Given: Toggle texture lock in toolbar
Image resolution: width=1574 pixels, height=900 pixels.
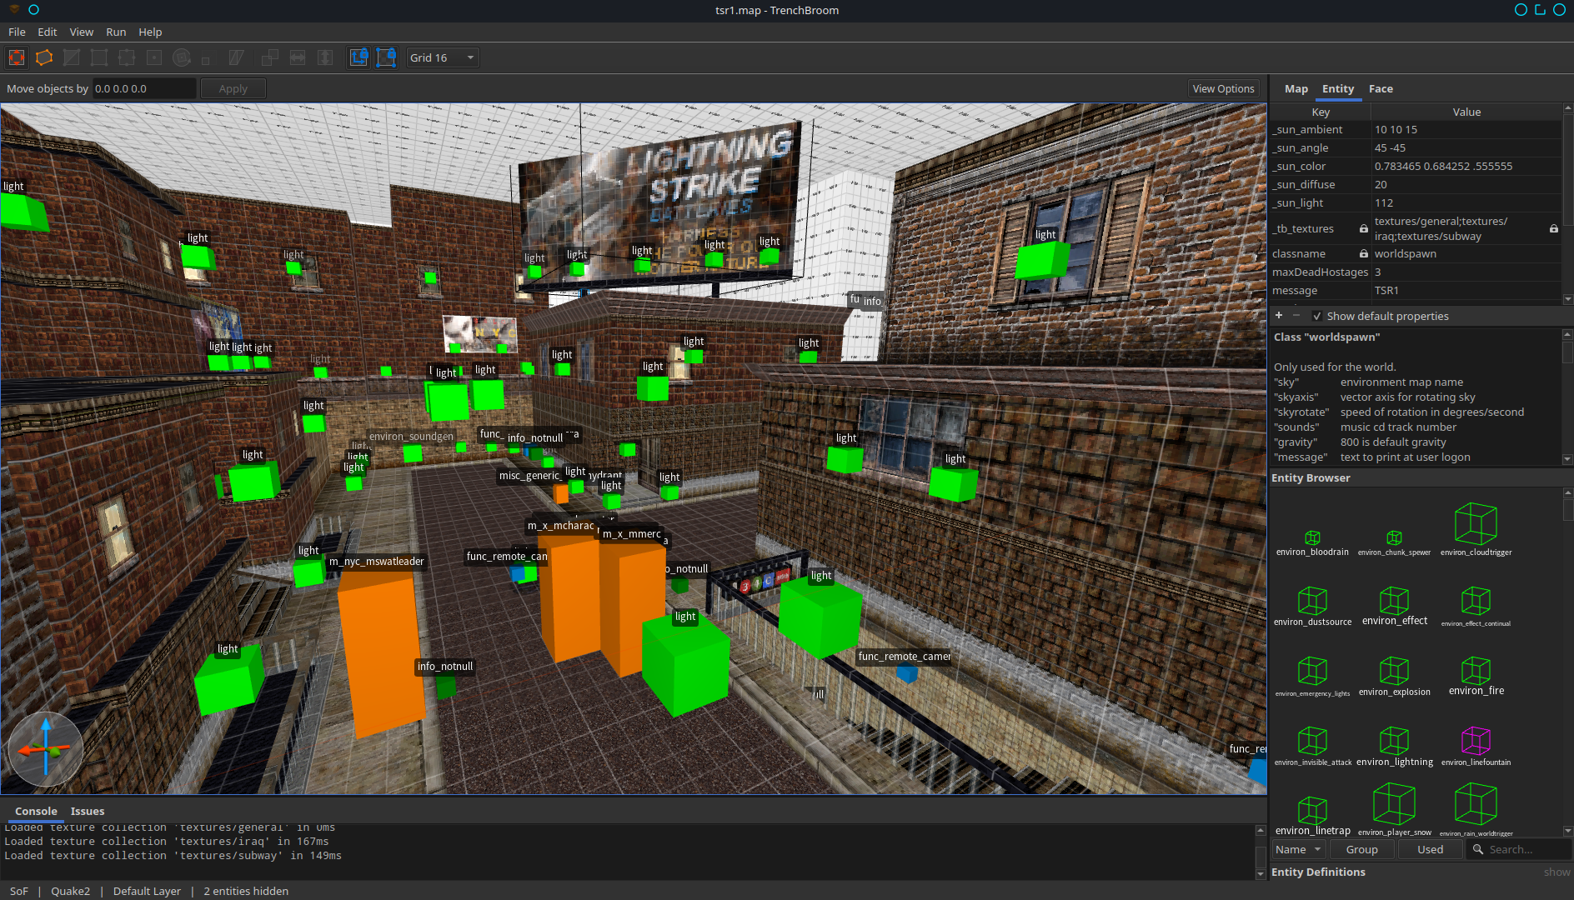Looking at the screenshot, I should (358, 57).
